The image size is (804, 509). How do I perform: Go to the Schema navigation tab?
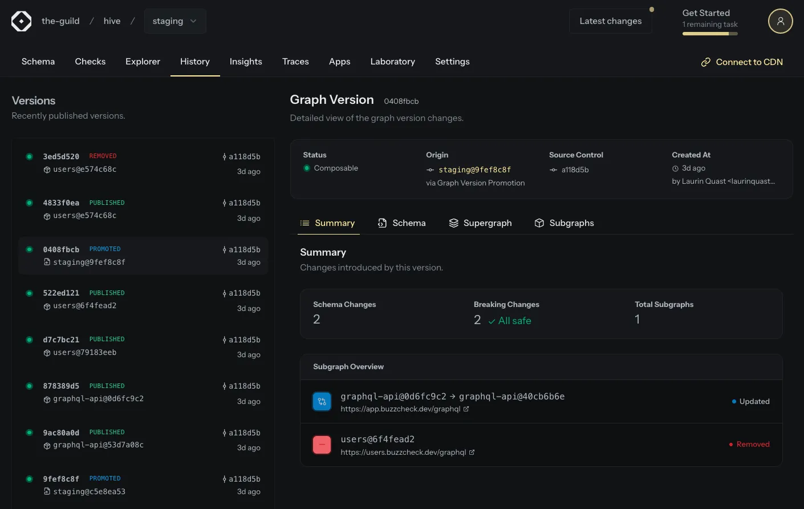click(38, 62)
